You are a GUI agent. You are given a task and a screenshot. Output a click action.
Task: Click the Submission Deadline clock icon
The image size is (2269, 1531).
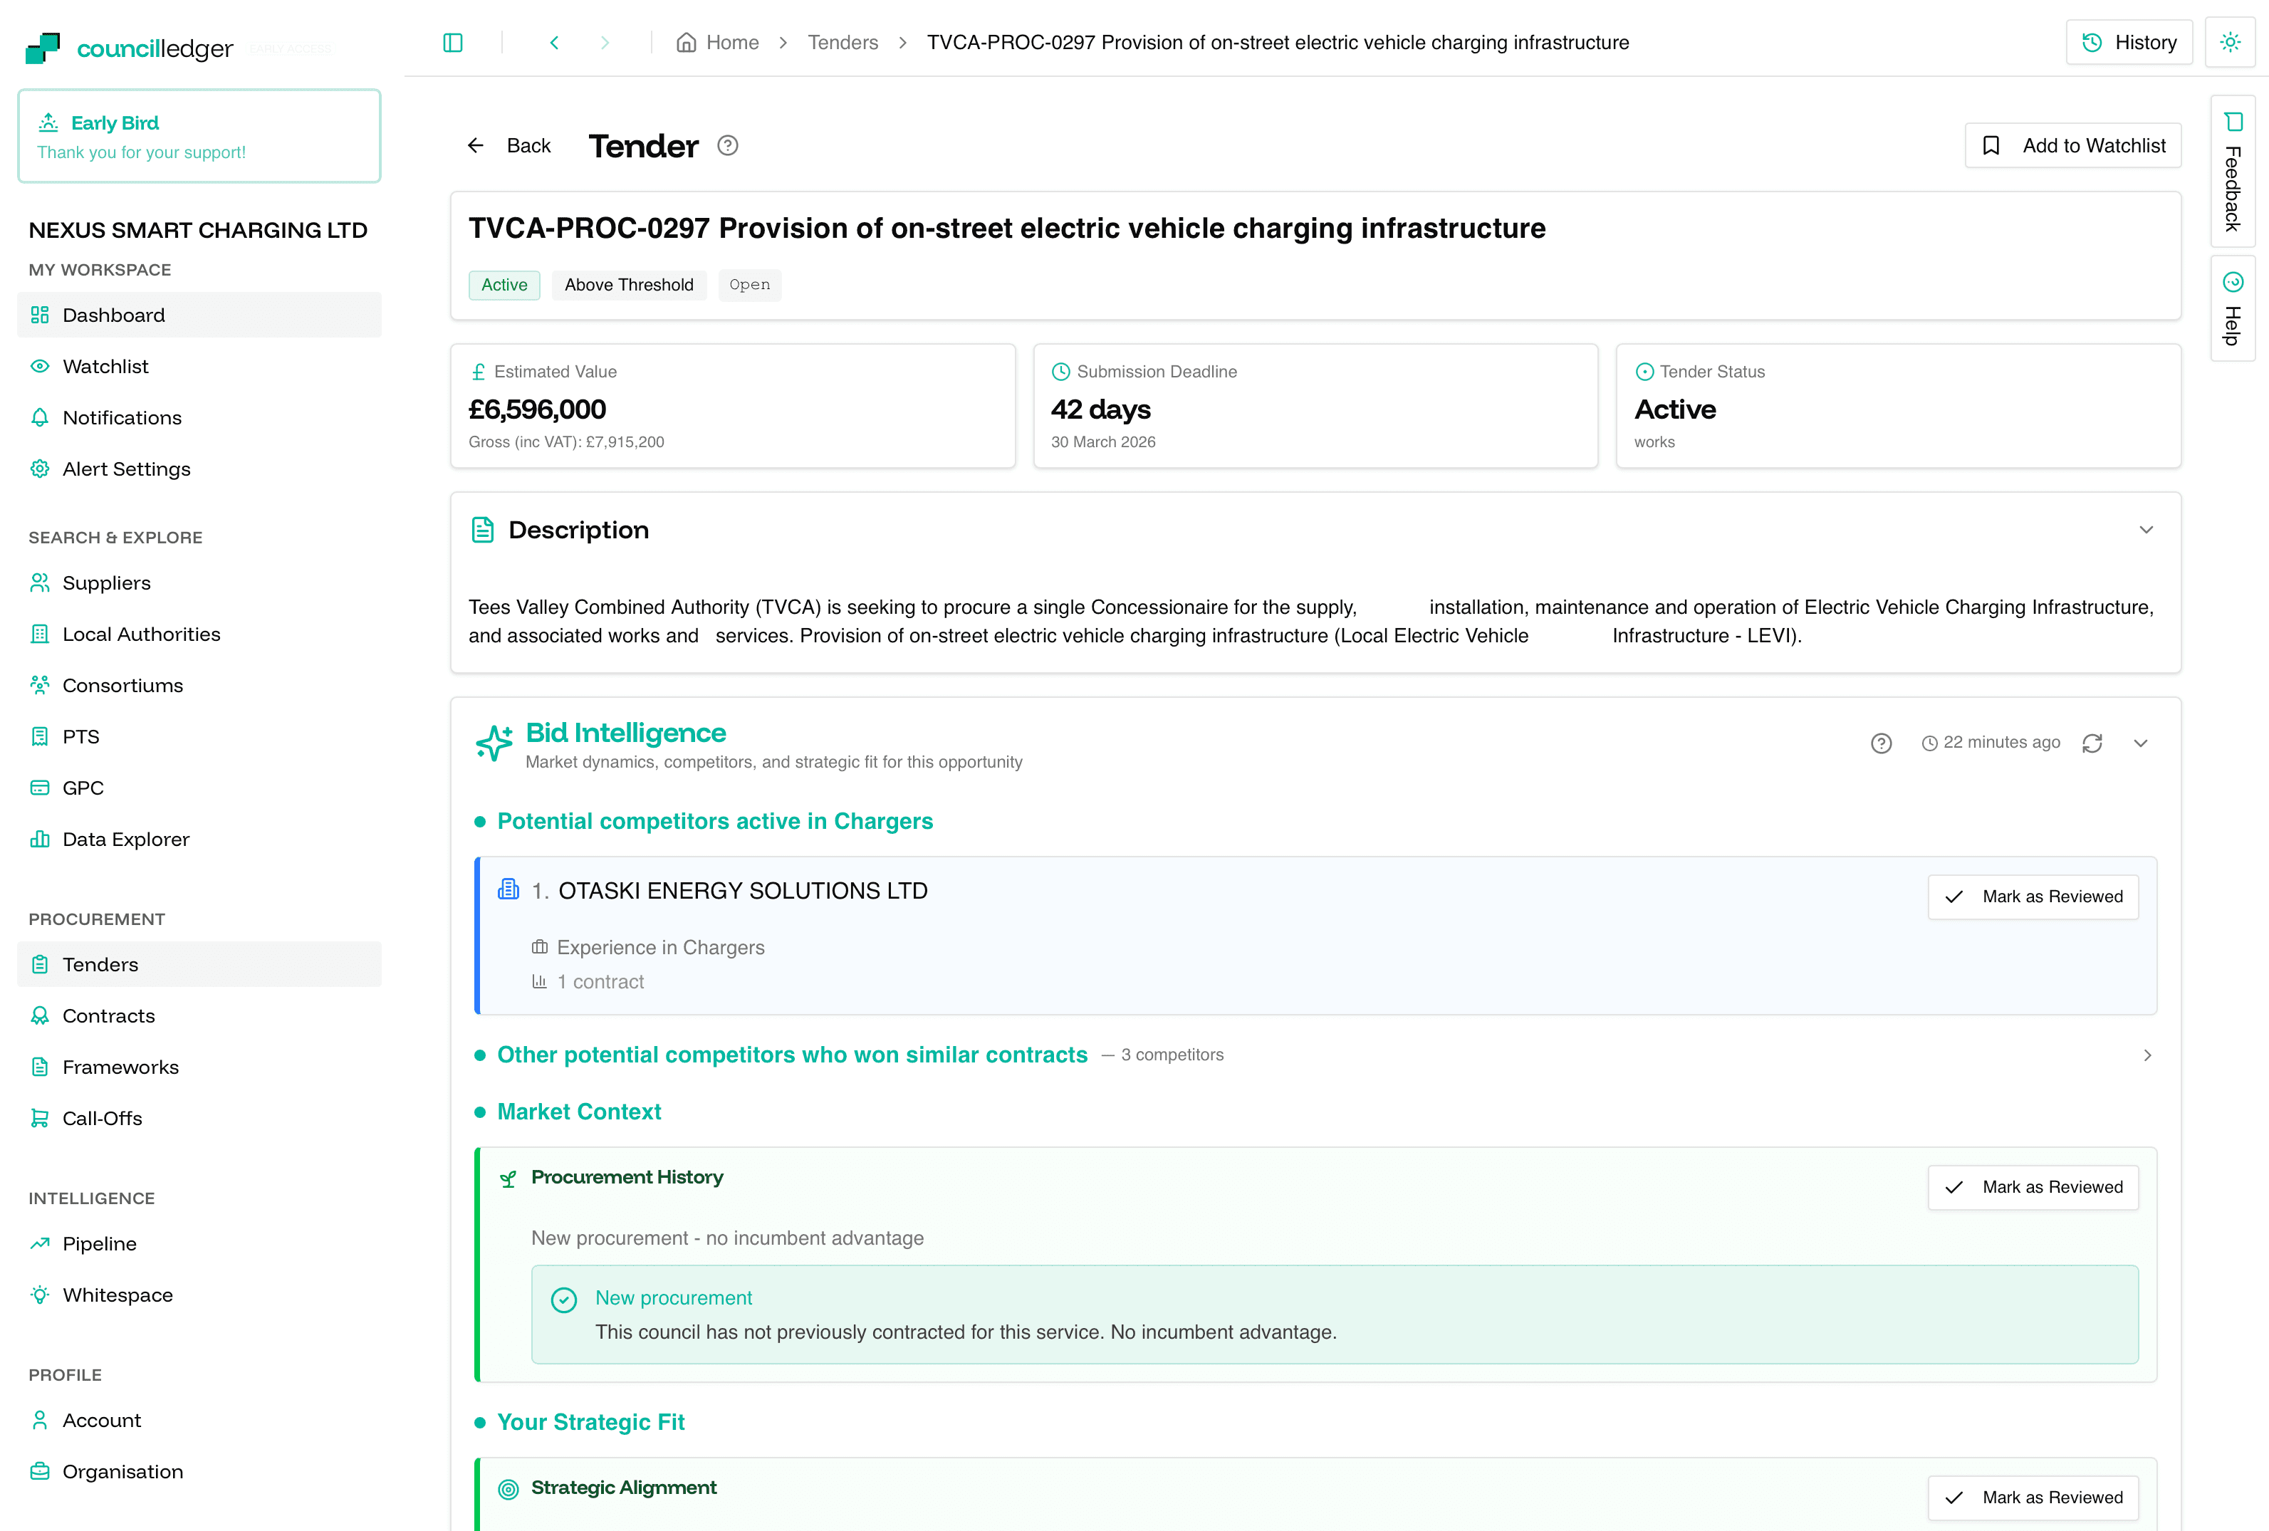1060,372
